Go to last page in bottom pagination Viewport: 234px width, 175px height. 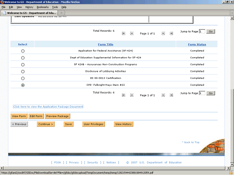click(x=171, y=95)
